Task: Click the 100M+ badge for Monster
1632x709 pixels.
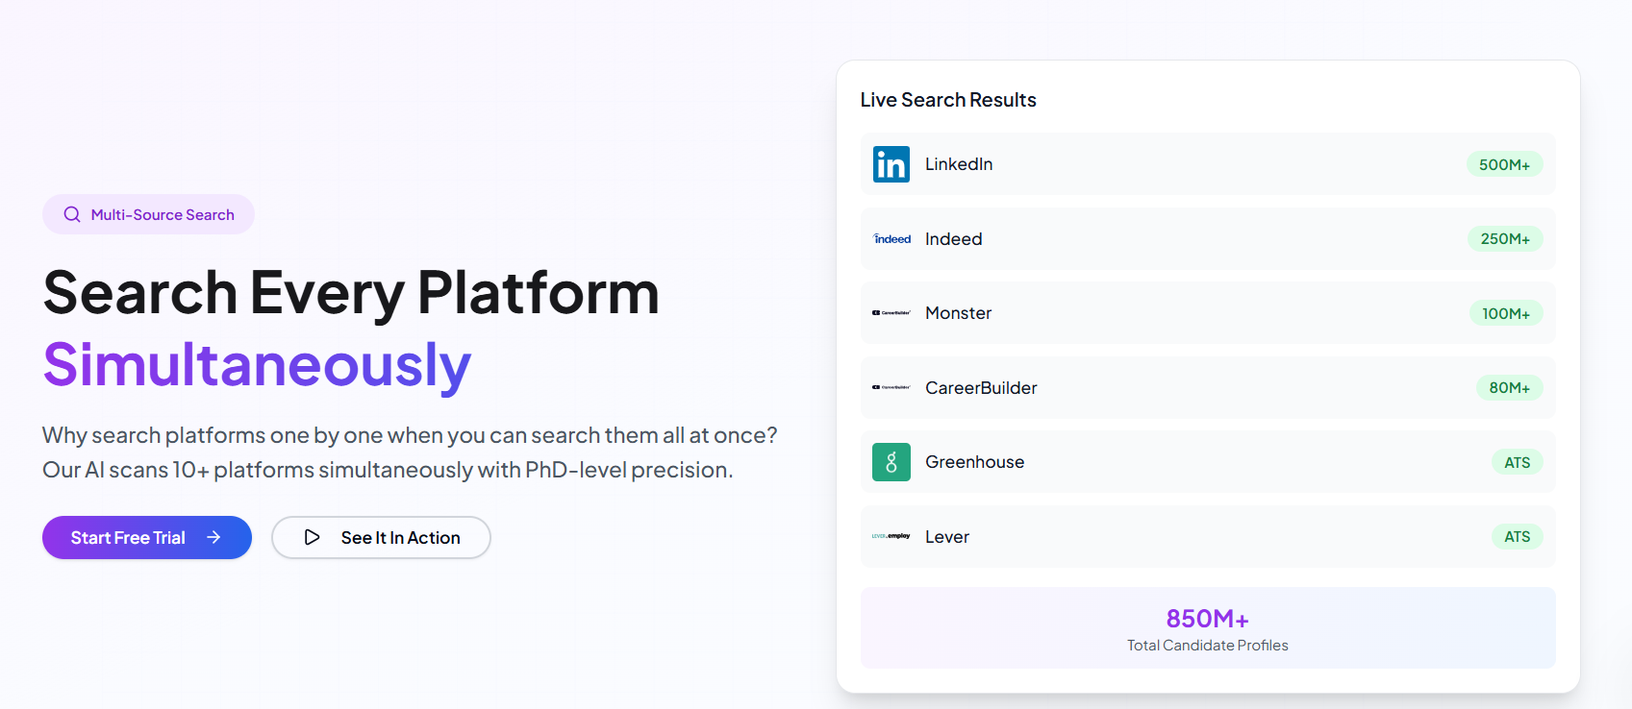Action: [x=1506, y=313]
